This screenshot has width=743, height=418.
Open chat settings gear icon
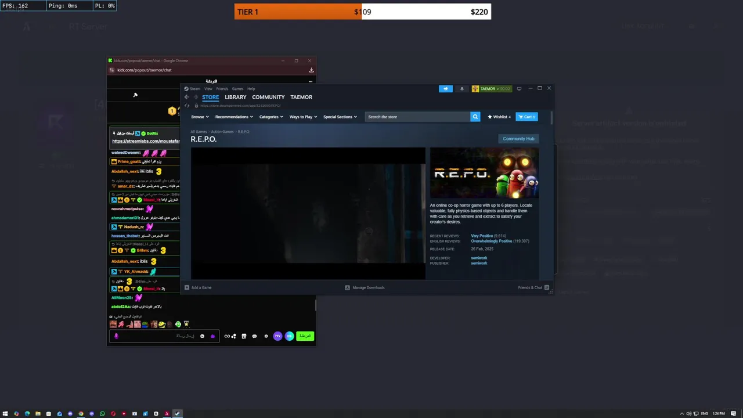coord(266,336)
